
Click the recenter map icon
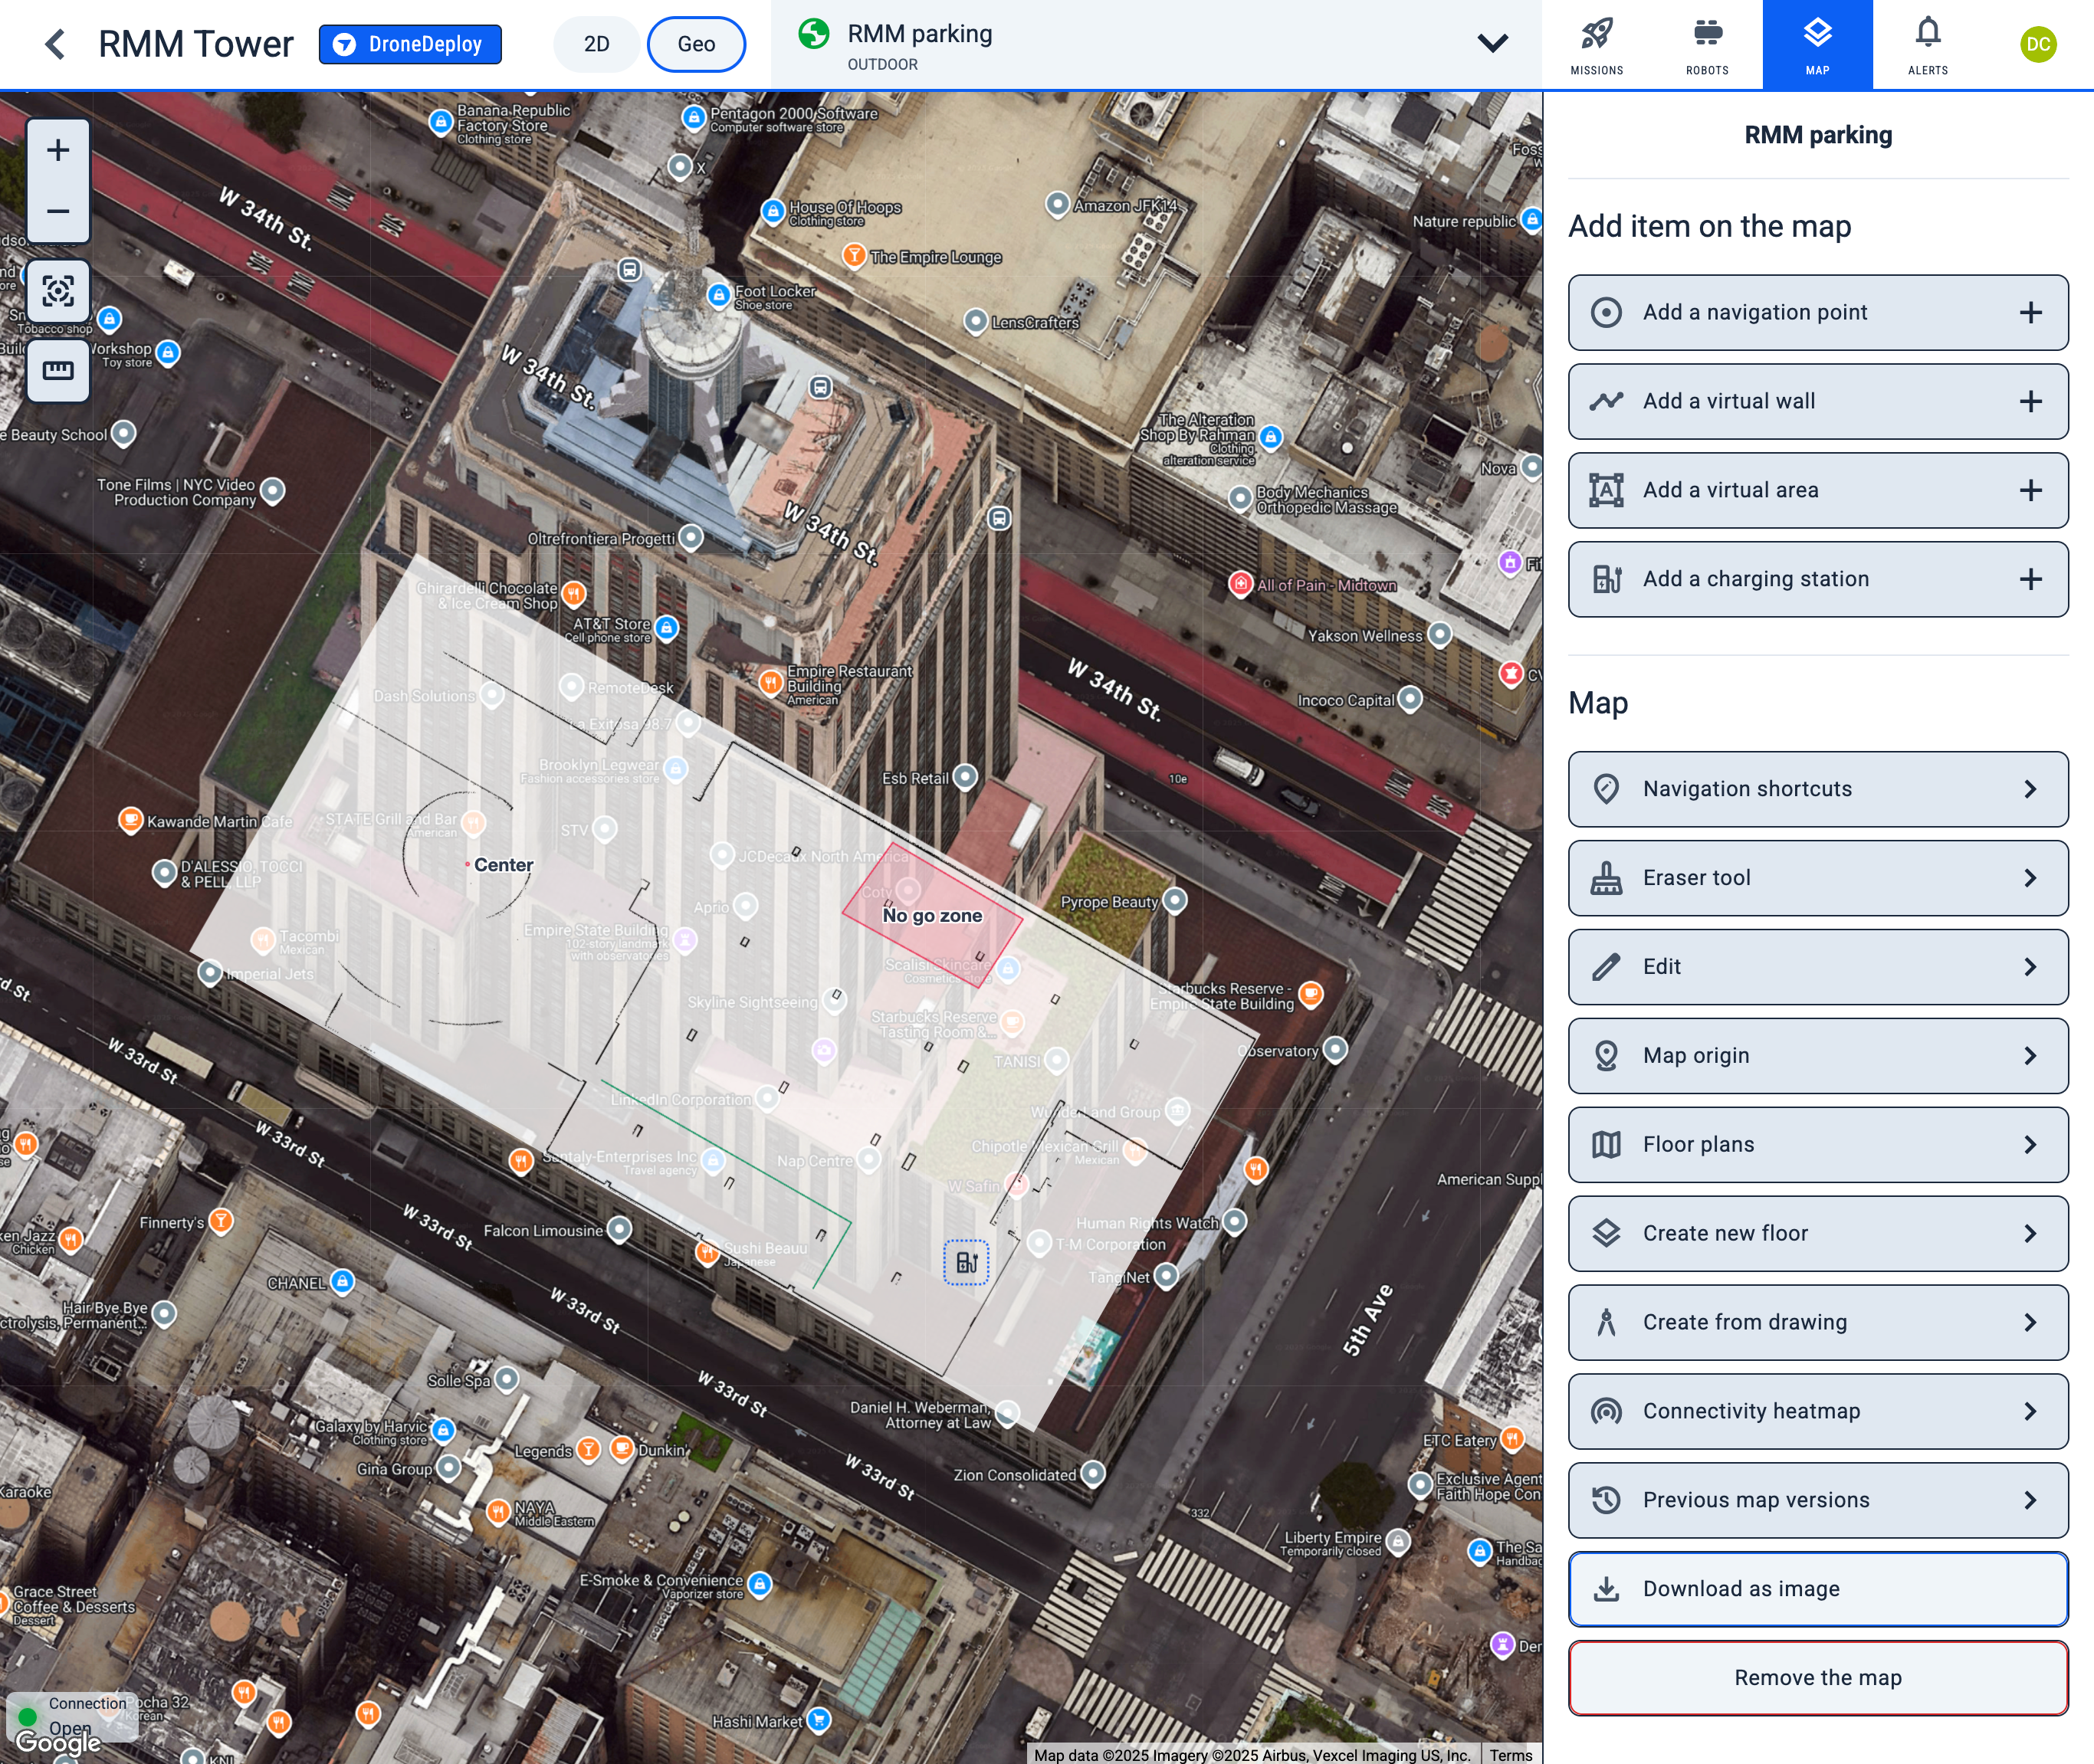pos(57,291)
